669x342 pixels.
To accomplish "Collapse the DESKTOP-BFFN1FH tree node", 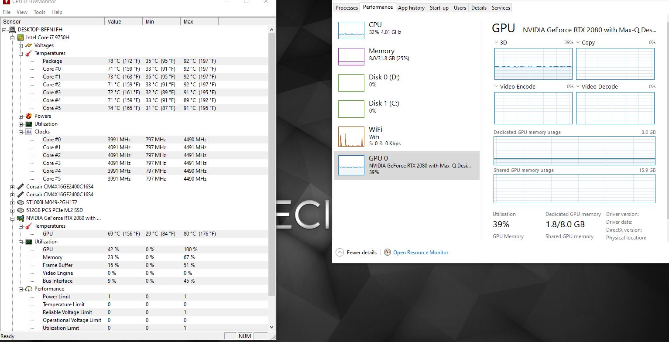I will coord(4,30).
